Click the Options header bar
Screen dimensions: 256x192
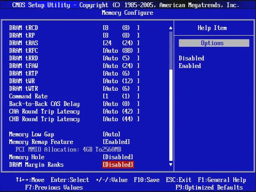click(214, 43)
